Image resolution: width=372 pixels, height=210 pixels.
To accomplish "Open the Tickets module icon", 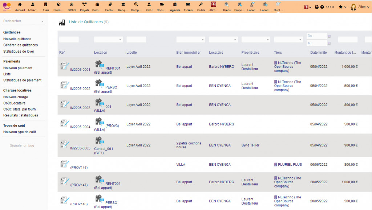I will pos(188,5).
